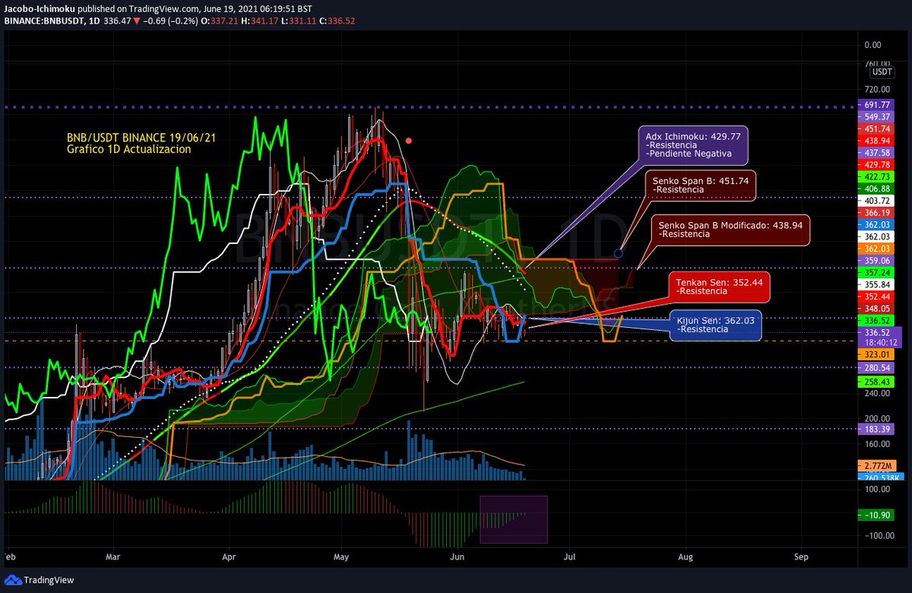Click the Jun label on the time axis
Viewport: 912px width, 593px height.
[455, 557]
